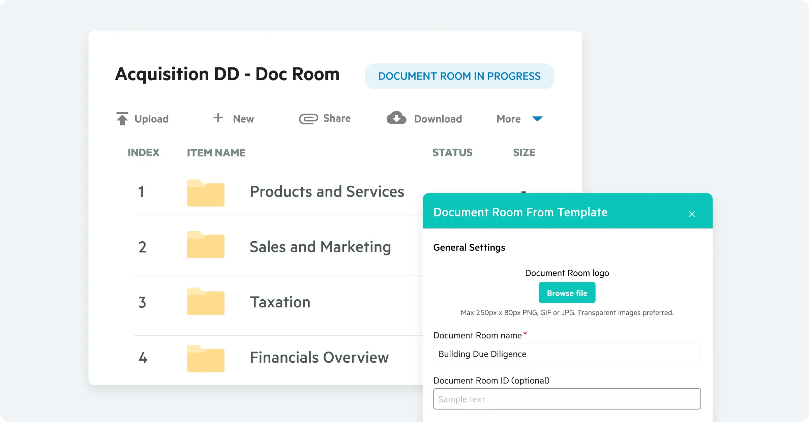Select the Products and Services row name
809x422 pixels.
pyautogui.click(x=327, y=191)
